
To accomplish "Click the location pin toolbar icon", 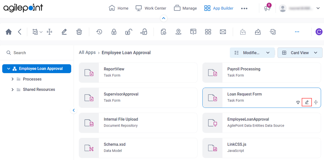I will pos(178,32).
